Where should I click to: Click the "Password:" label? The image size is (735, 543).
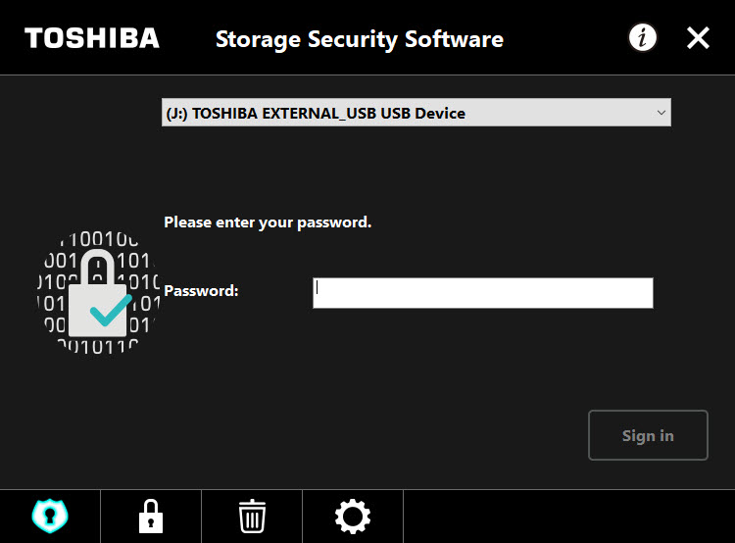click(x=201, y=291)
